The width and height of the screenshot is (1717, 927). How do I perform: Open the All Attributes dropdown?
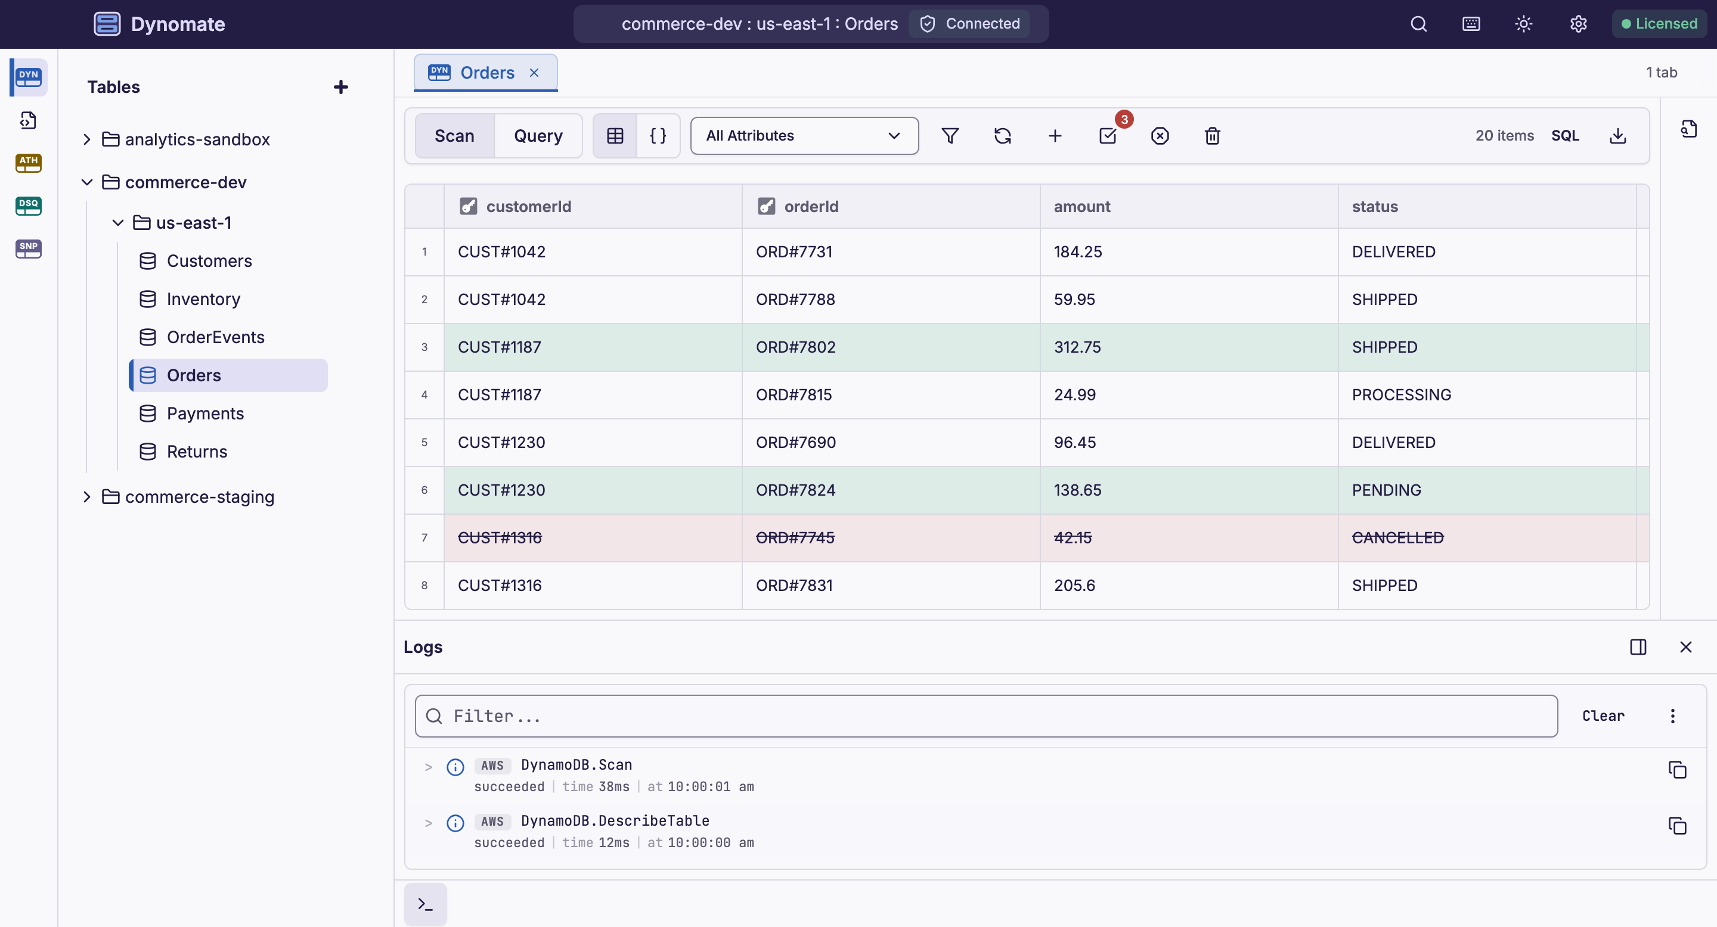[x=804, y=136]
